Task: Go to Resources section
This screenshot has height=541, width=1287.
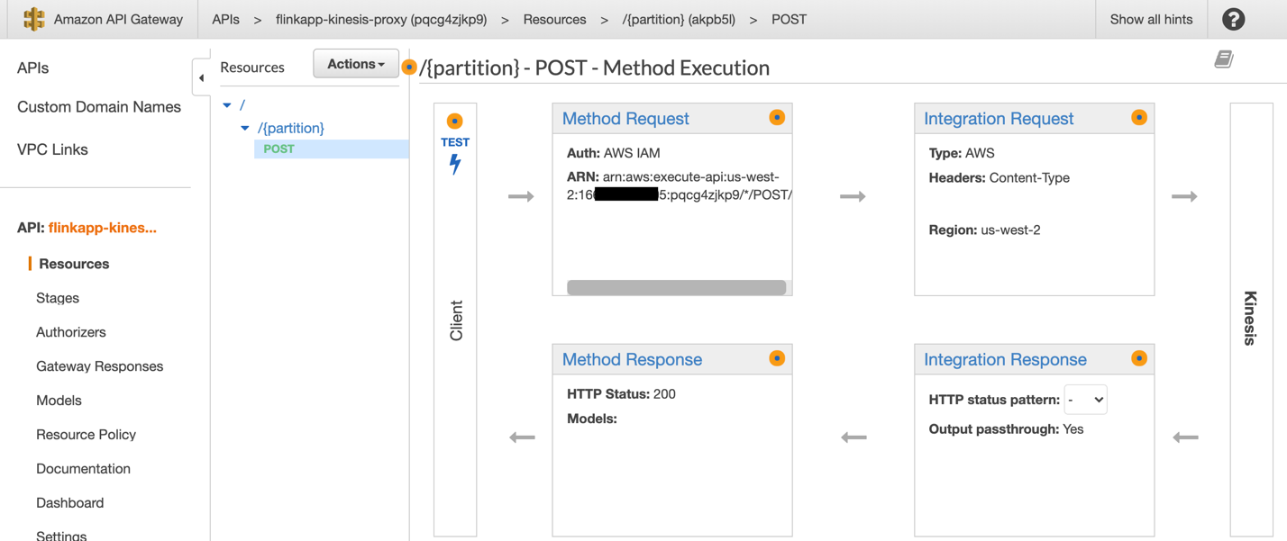Action: pos(74,264)
